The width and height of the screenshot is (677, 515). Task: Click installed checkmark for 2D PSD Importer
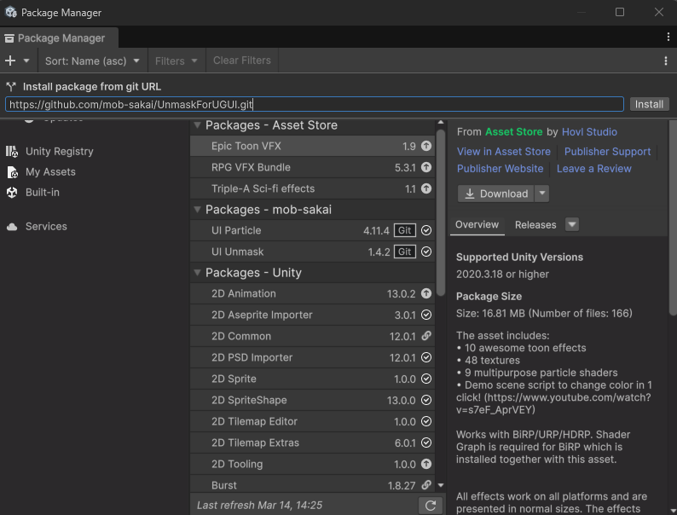[426, 357]
